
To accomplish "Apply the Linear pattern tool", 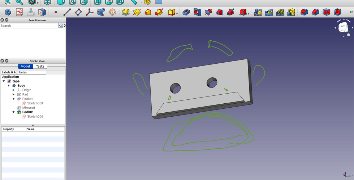I will 269,12.
